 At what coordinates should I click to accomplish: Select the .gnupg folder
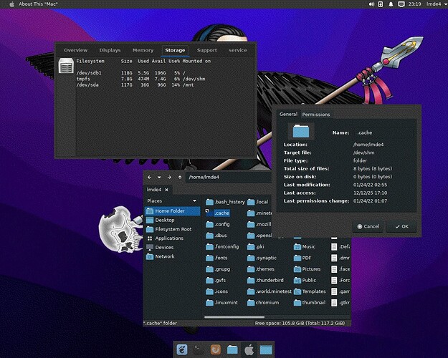[218, 269]
